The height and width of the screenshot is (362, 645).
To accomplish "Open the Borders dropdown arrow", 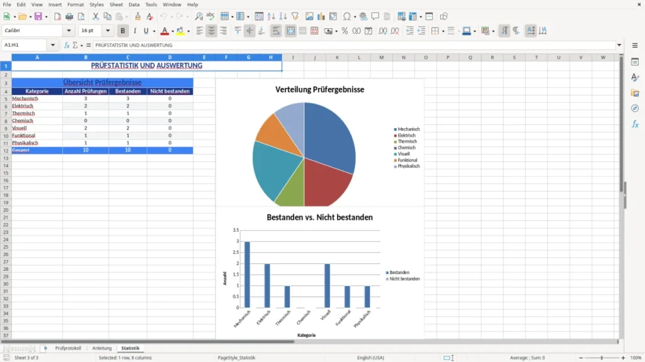I will (x=443, y=31).
